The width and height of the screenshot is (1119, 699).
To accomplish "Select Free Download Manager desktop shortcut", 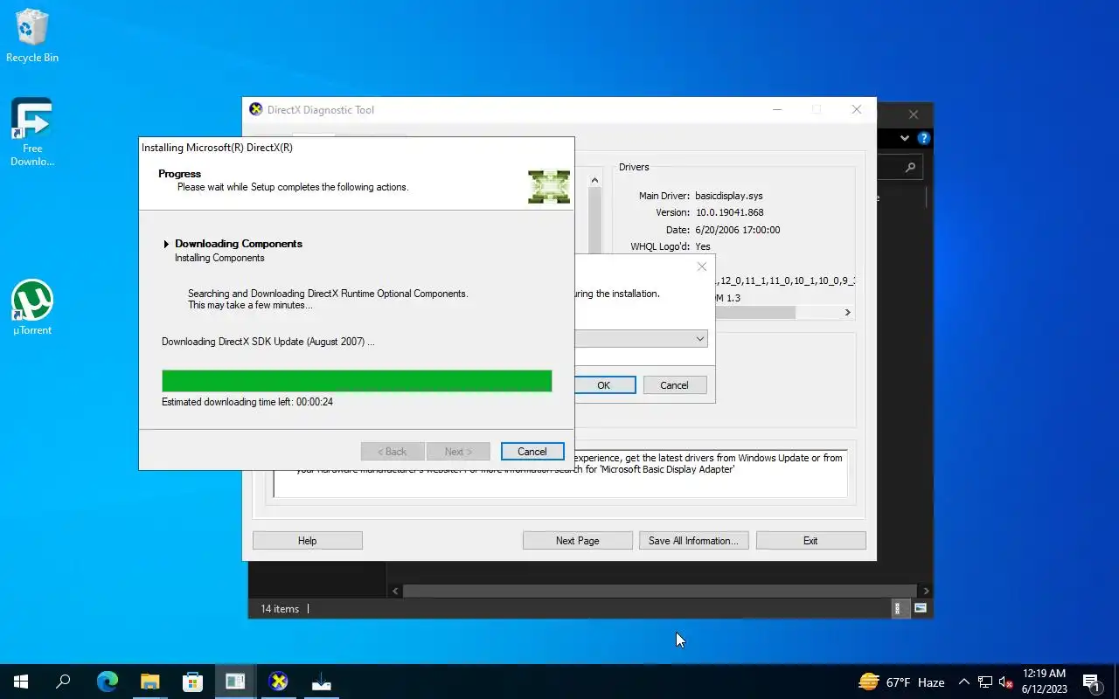I will [32, 132].
